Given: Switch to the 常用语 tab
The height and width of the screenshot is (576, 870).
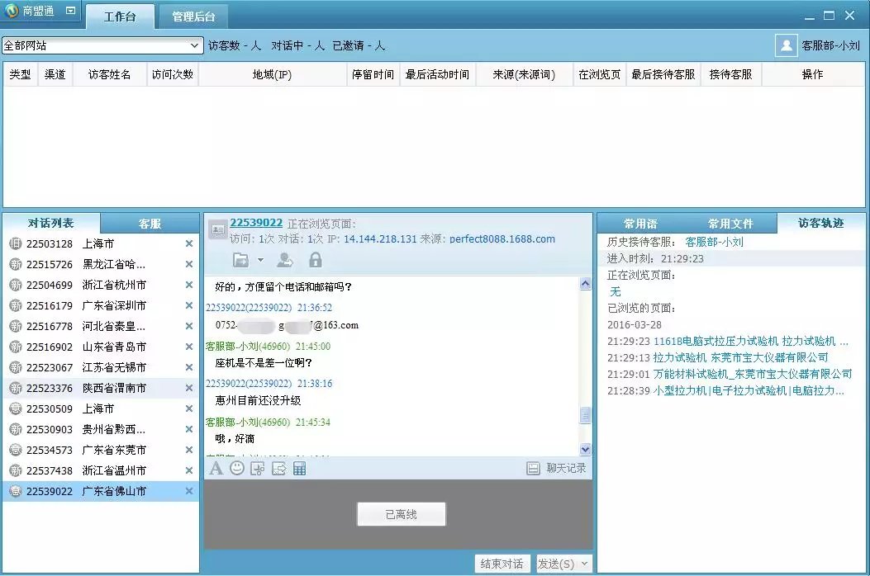Looking at the screenshot, I should coord(640,224).
